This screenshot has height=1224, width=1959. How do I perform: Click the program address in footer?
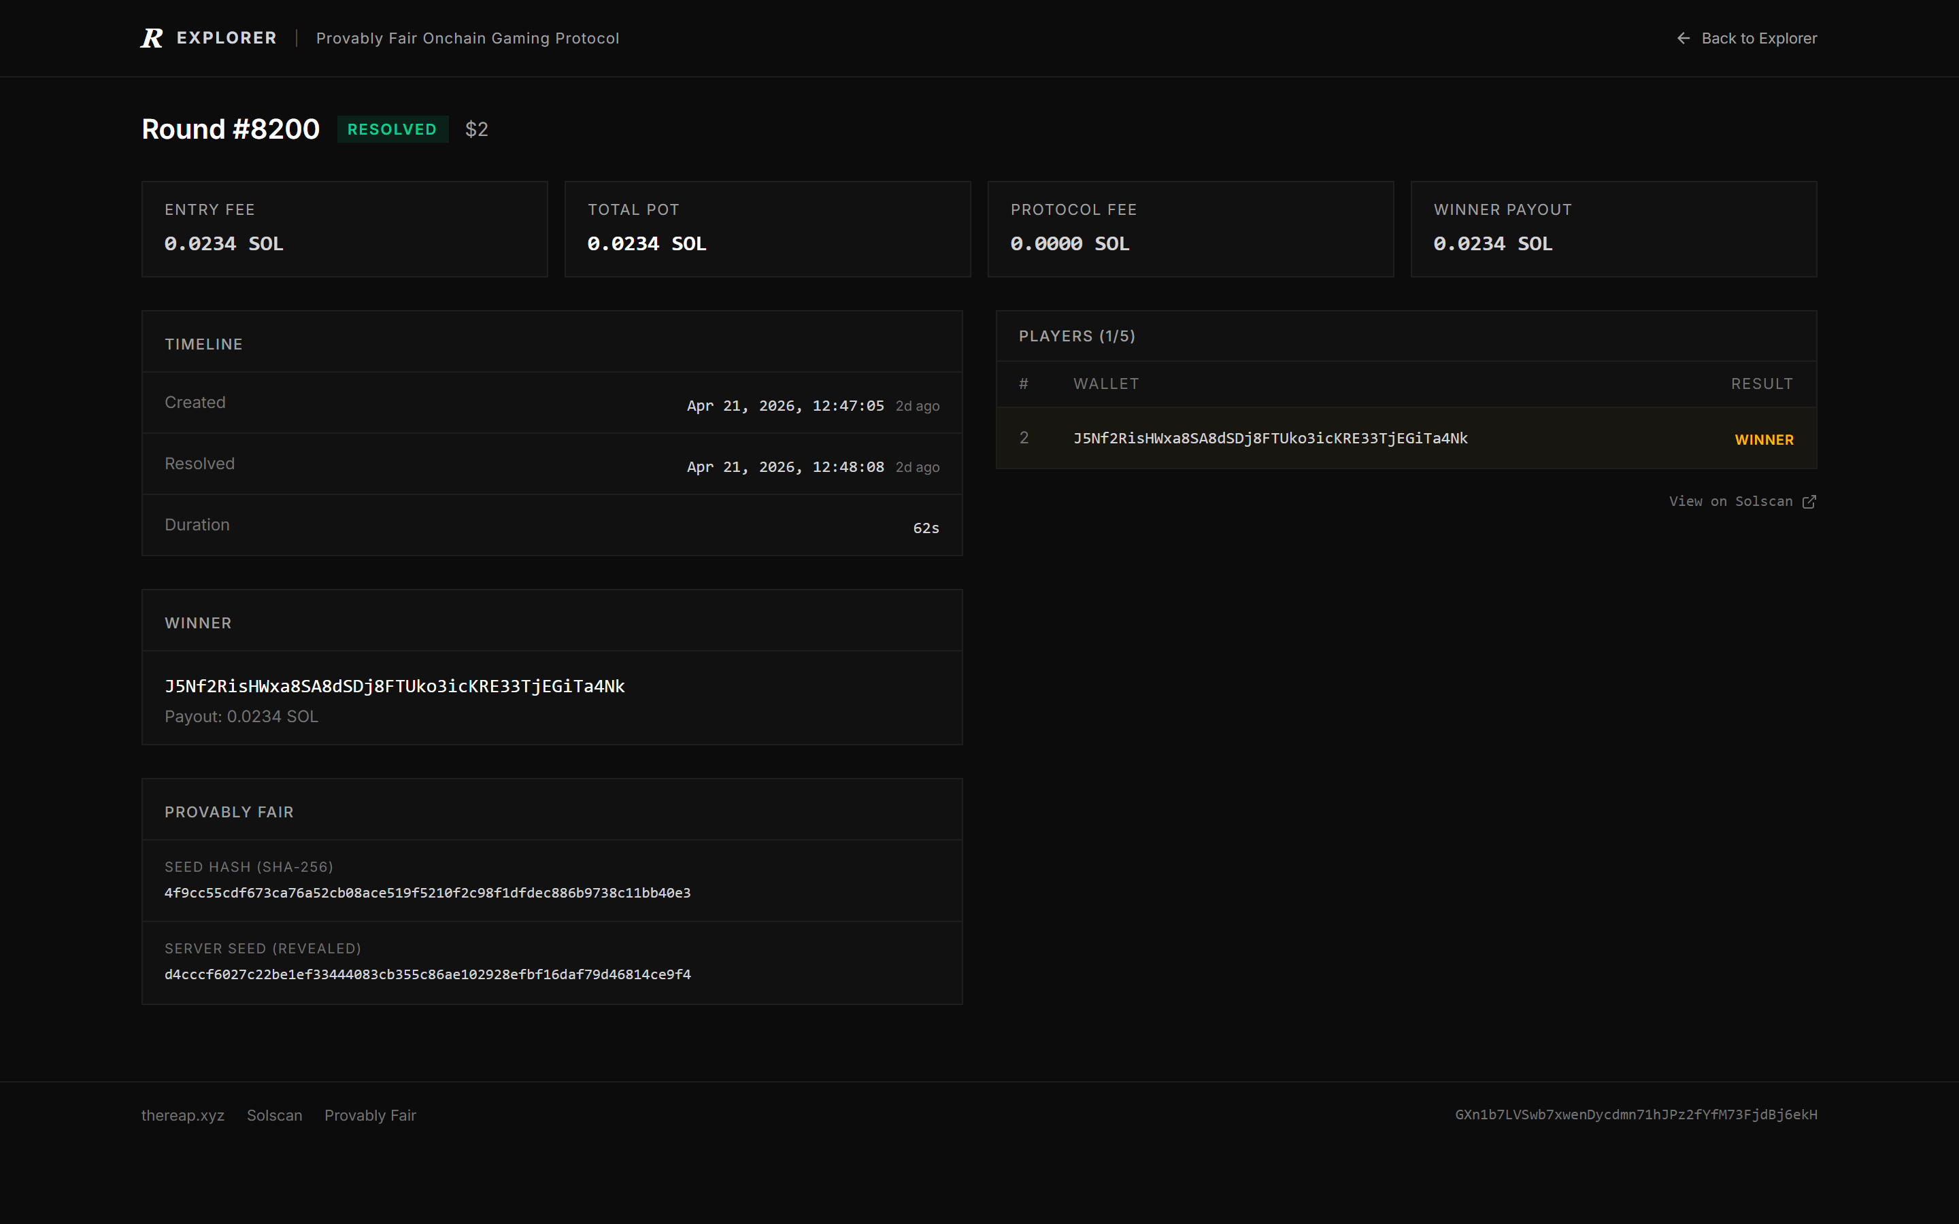coord(1636,1115)
